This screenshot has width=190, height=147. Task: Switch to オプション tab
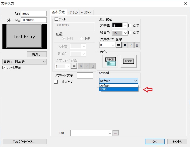click(73, 12)
